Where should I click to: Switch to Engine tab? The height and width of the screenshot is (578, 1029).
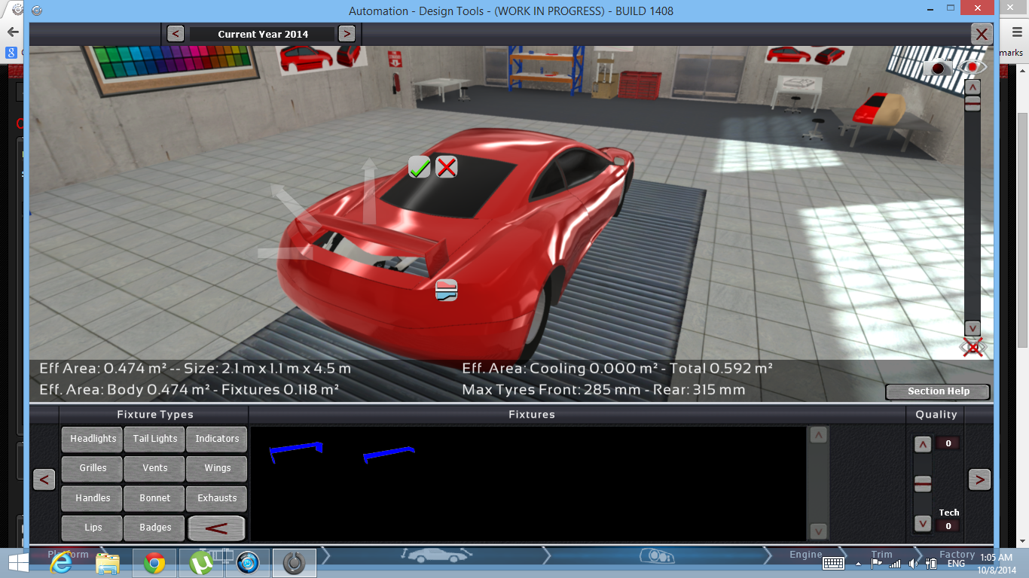[x=806, y=555]
